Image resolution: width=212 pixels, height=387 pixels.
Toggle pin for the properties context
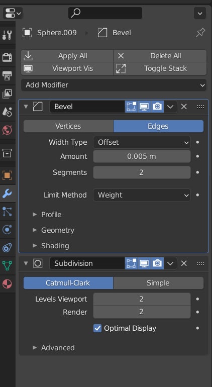[200, 33]
